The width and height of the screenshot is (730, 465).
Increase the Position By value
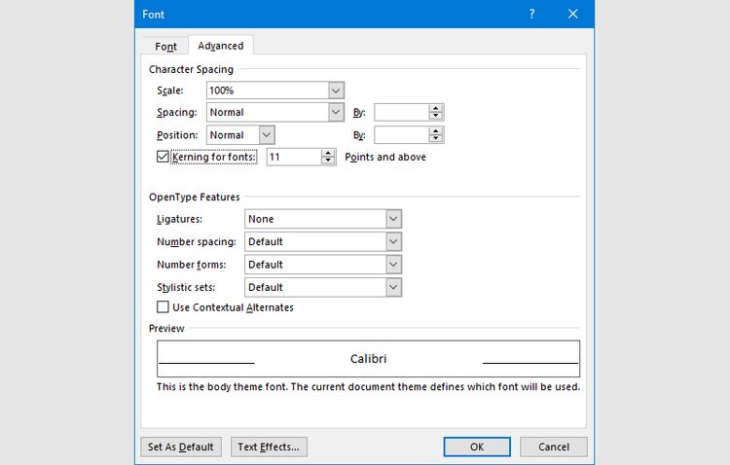coord(436,130)
